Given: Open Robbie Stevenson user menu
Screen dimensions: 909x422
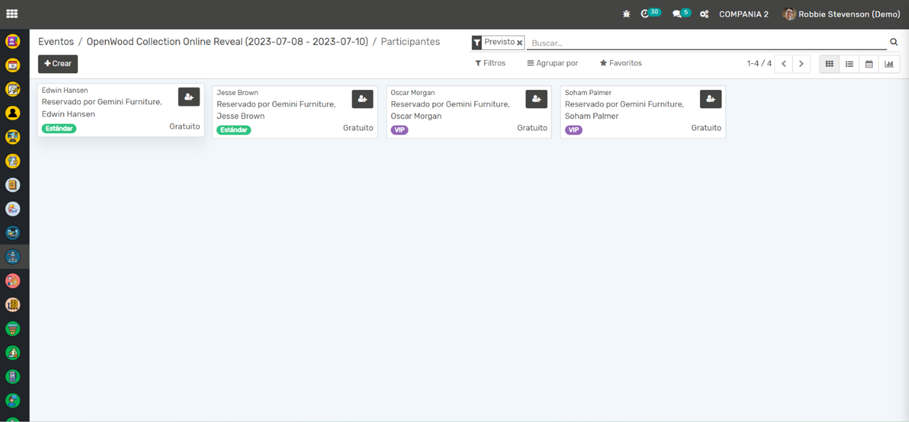Looking at the screenshot, I should tap(842, 14).
